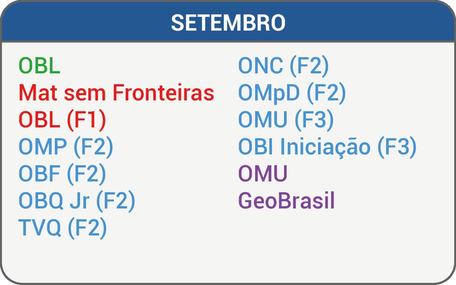Select the OBQ Jr (F2) entry
The height and width of the screenshot is (285, 456).
pyautogui.click(x=77, y=201)
